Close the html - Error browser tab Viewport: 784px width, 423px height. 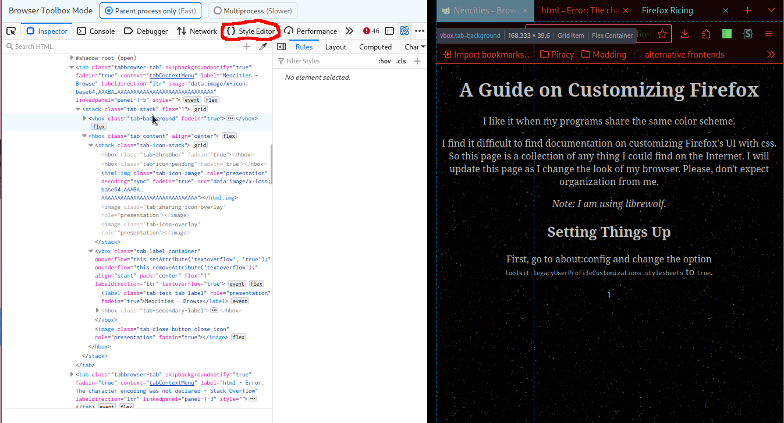click(625, 10)
